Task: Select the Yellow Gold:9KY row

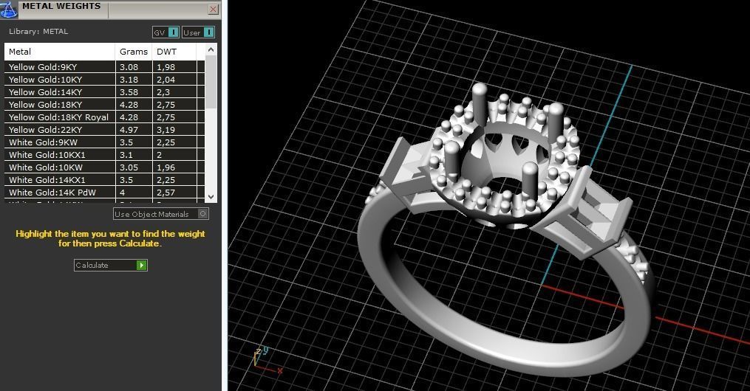Action: coord(105,67)
